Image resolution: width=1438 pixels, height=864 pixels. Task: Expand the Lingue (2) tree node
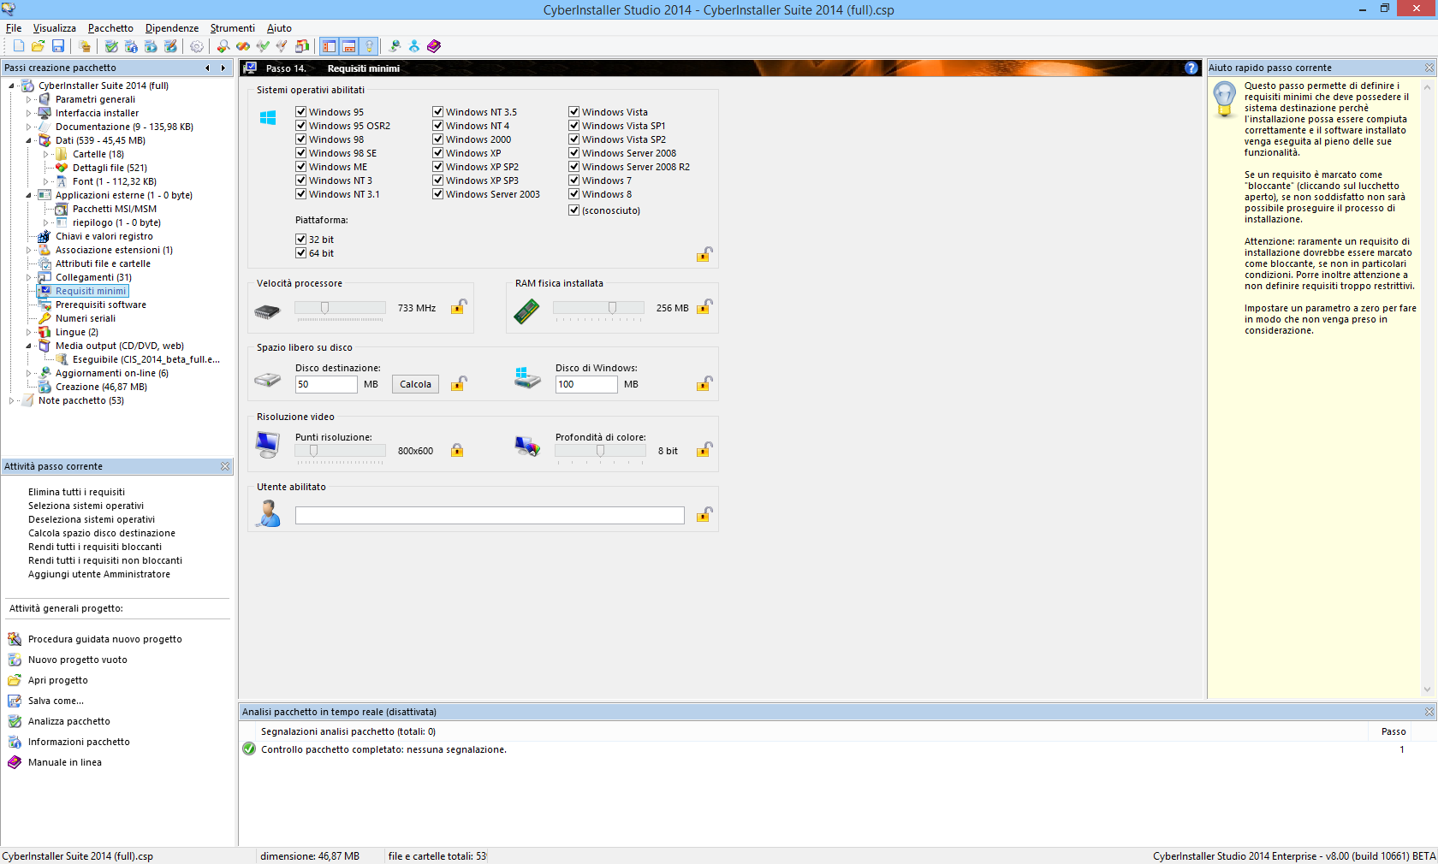28,332
